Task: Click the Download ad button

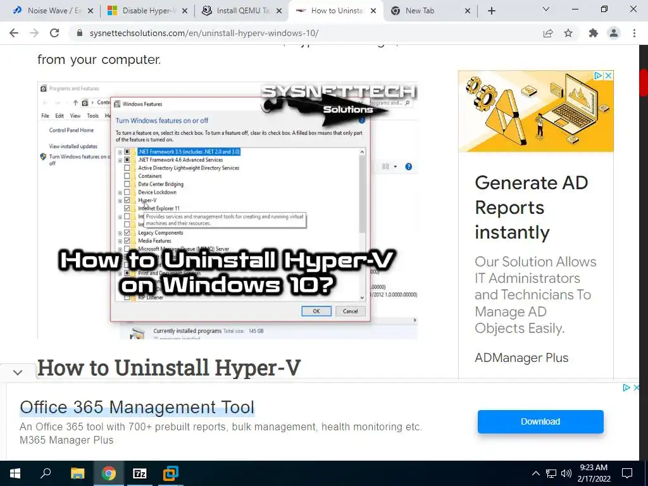Action: tap(540, 421)
